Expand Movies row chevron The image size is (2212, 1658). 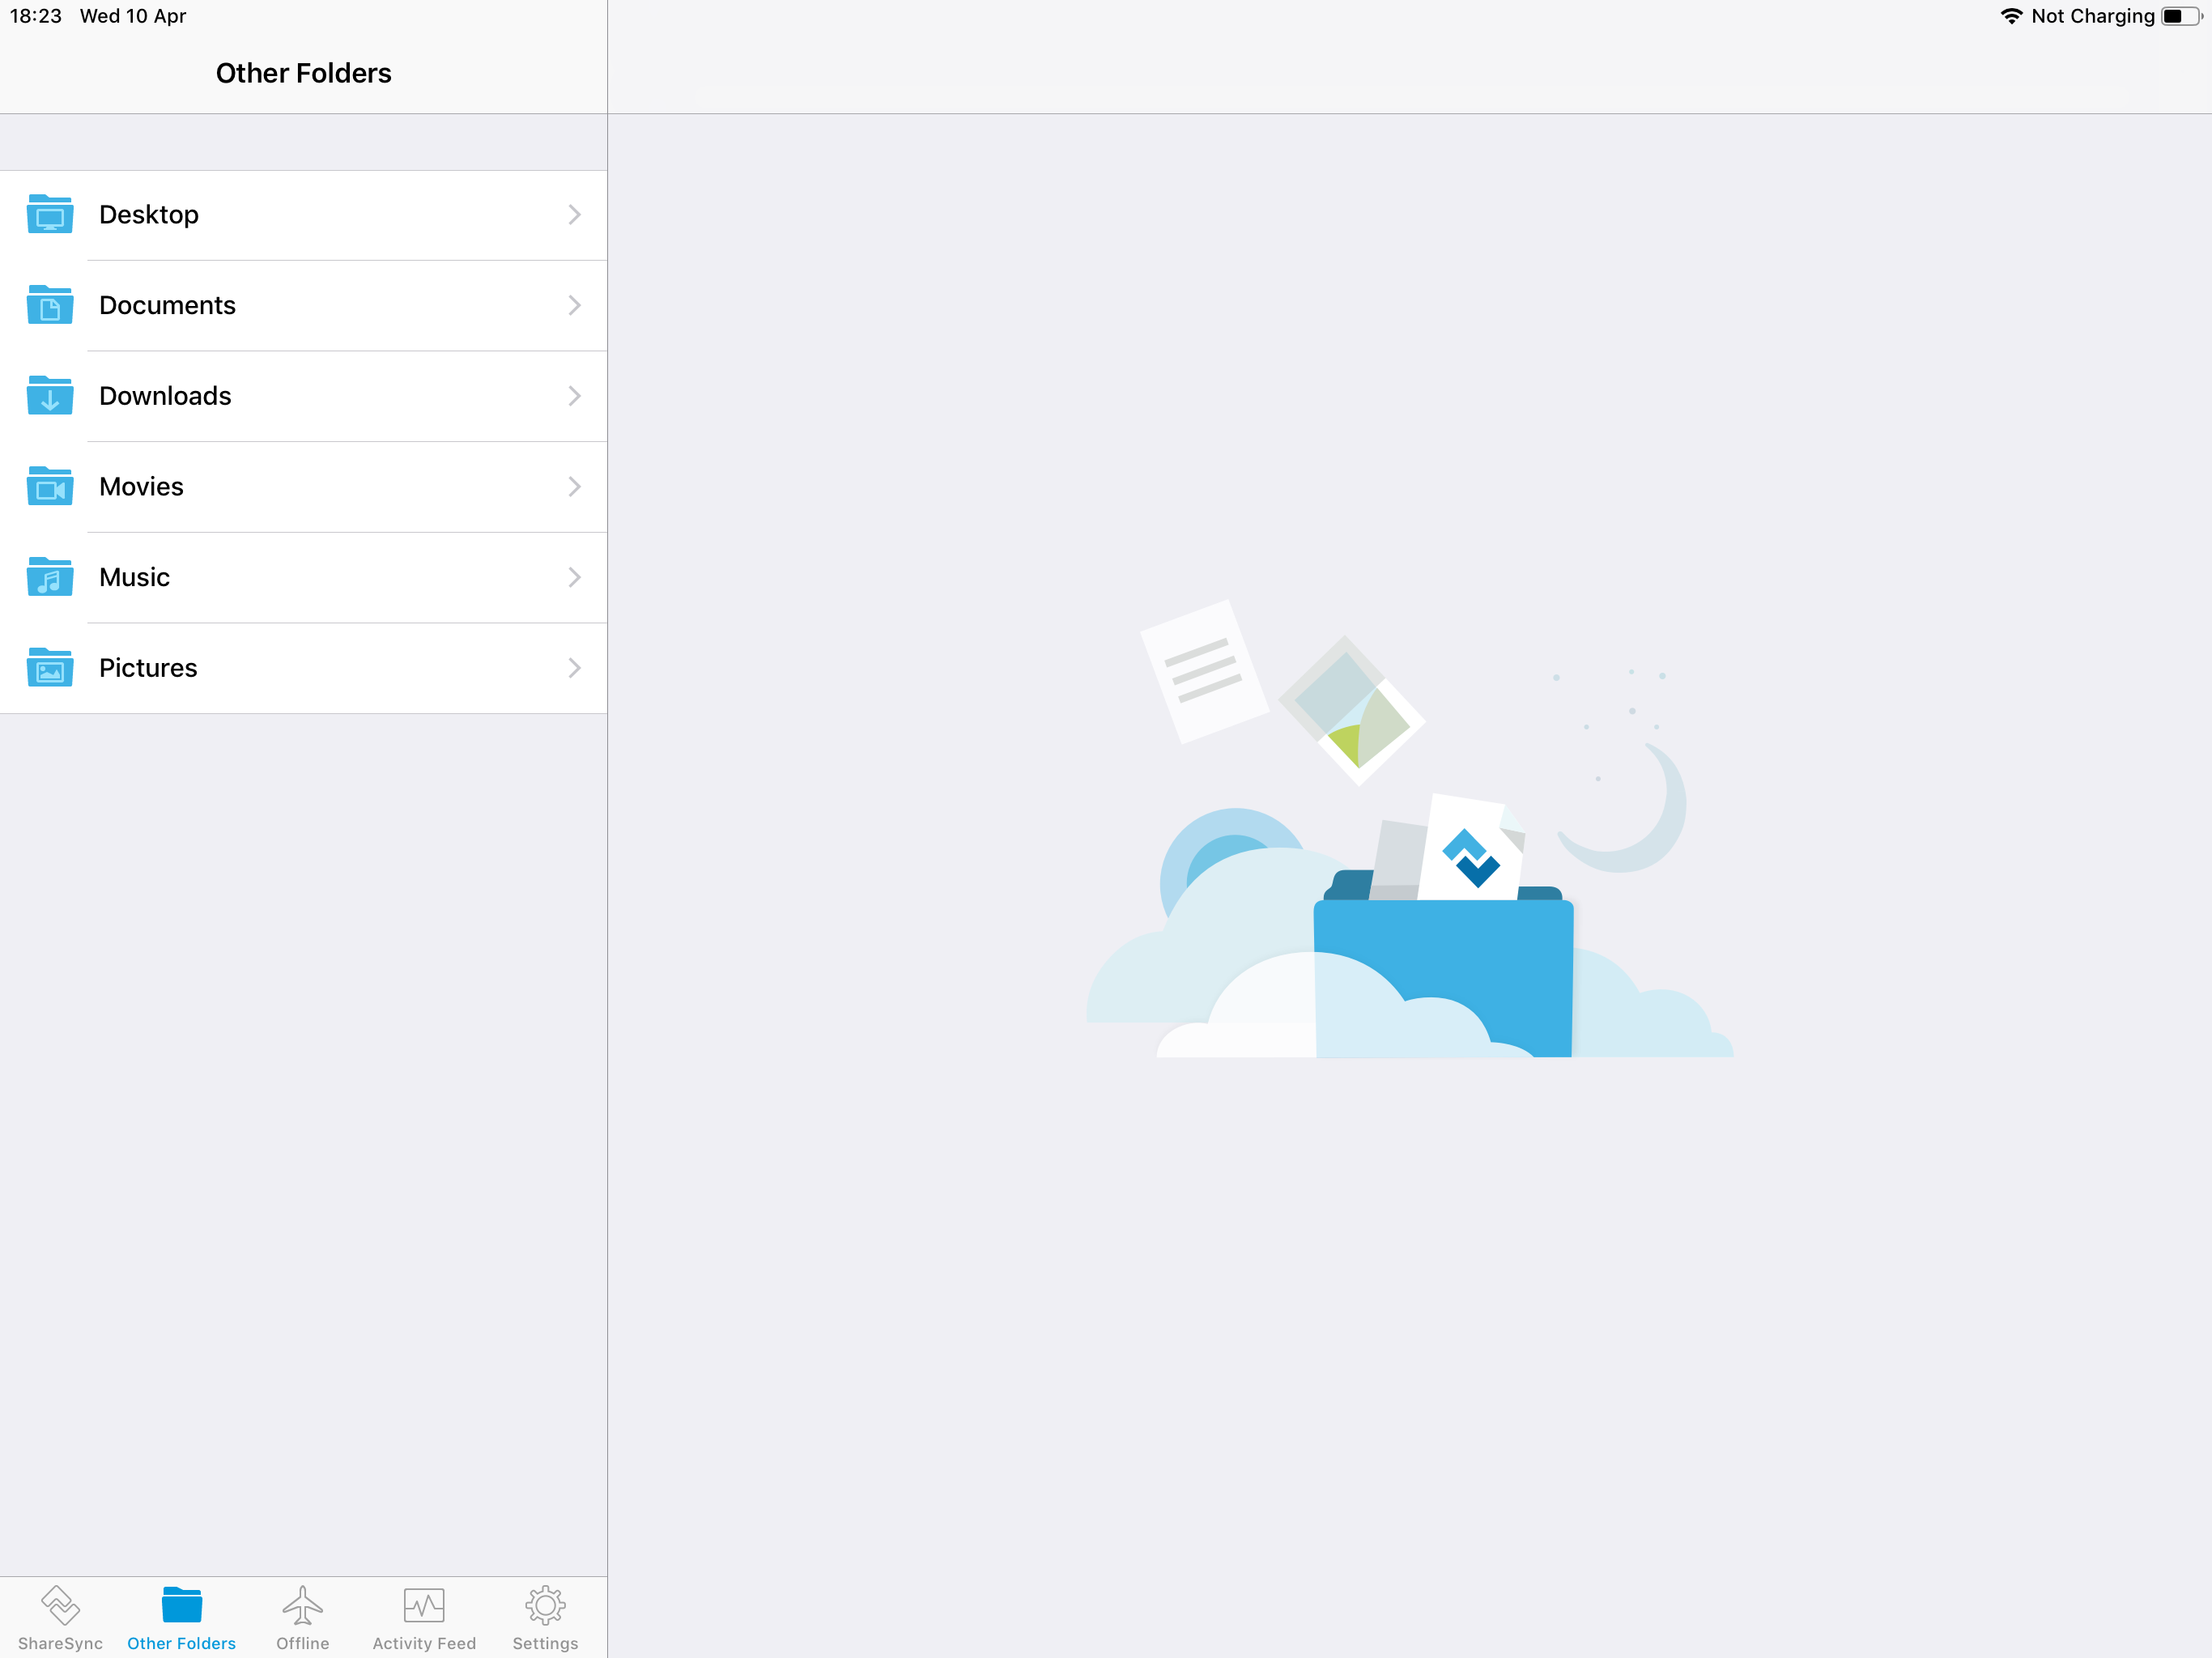click(x=575, y=486)
